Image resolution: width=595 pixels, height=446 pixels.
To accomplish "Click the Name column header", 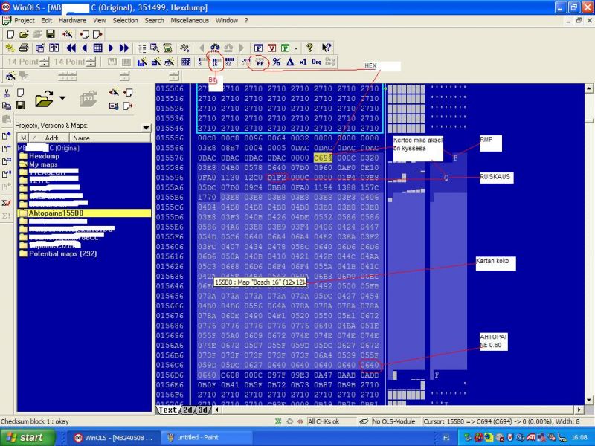I will click(82, 138).
